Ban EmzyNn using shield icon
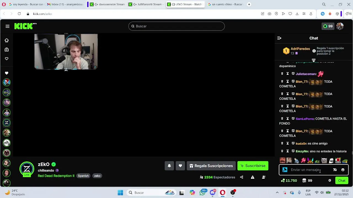 click(293, 151)
